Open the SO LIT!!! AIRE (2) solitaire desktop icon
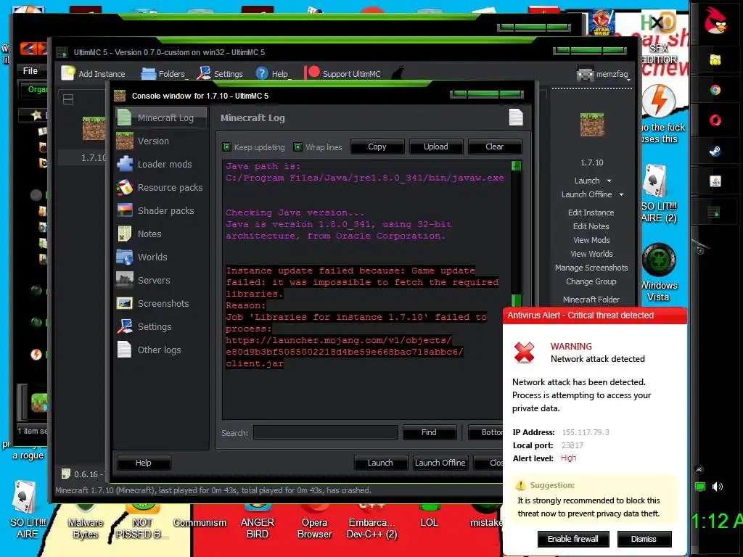Image resolution: width=743 pixels, height=557 pixels. pos(659,193)
